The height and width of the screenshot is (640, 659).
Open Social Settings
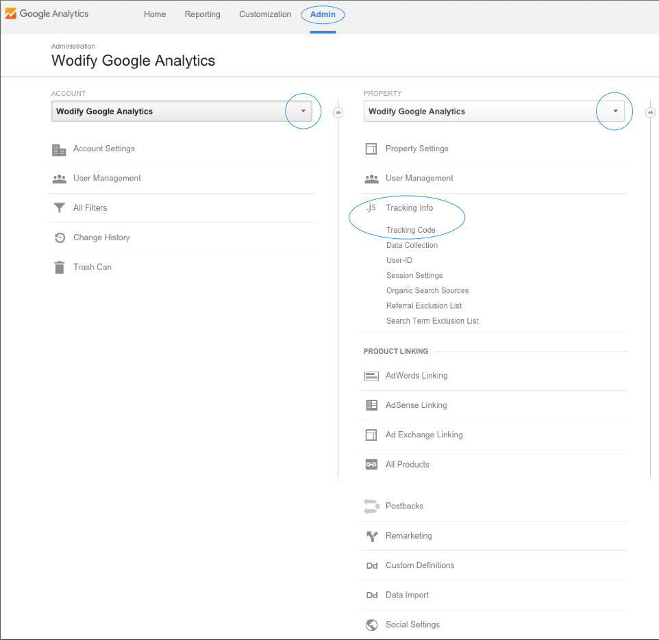[x=412, y=624]
